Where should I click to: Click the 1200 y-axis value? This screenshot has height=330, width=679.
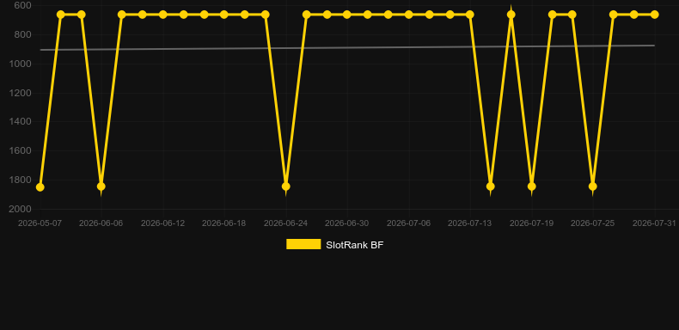(21, 93)
